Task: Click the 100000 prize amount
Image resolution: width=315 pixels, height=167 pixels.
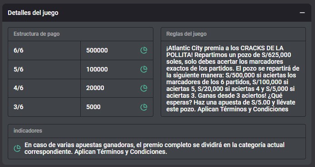Action: click(97, 69)
